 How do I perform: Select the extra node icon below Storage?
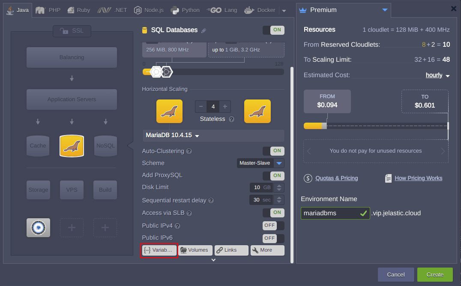pyautogui.click(x=38, y=228)
